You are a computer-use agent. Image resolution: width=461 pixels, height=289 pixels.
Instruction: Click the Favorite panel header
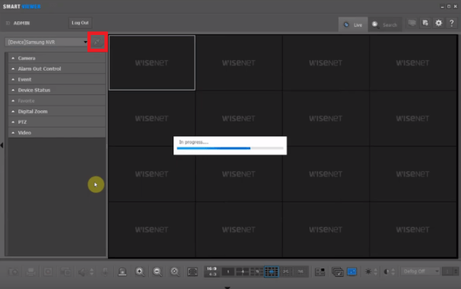click(57, 101)
